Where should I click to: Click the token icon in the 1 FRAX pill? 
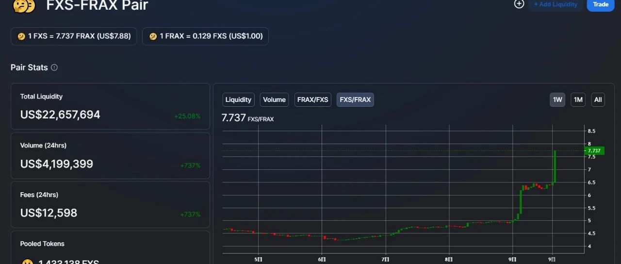153,37
